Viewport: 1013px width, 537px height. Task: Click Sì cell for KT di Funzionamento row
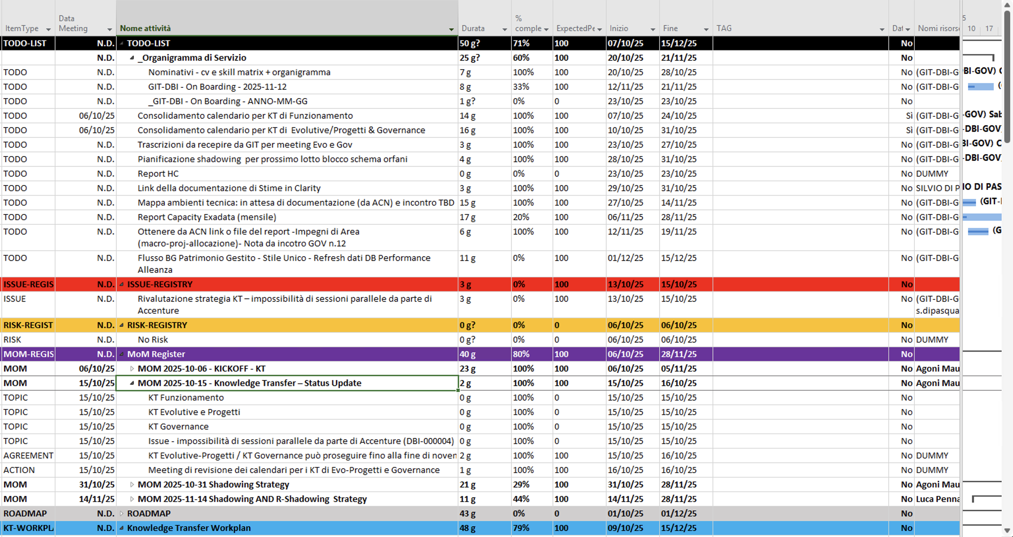click(901, 116)
